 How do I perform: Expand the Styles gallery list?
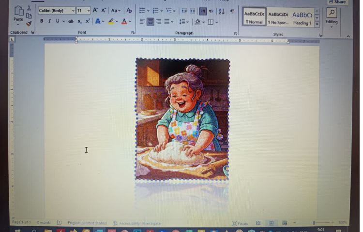tap(317, 24)
